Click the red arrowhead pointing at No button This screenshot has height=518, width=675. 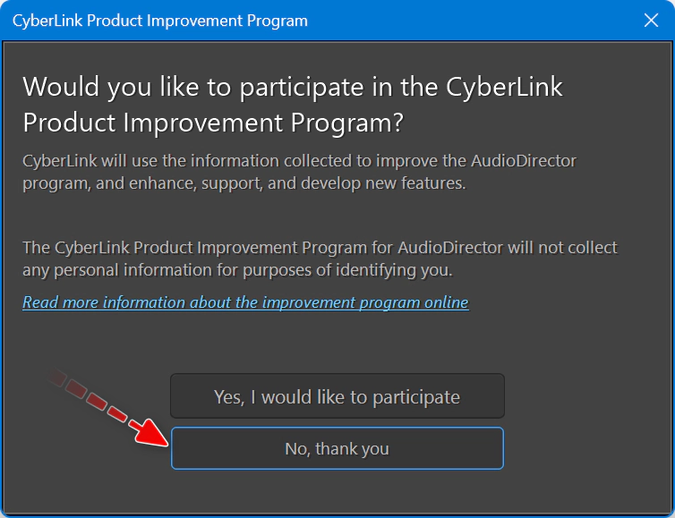coord(150,434)
